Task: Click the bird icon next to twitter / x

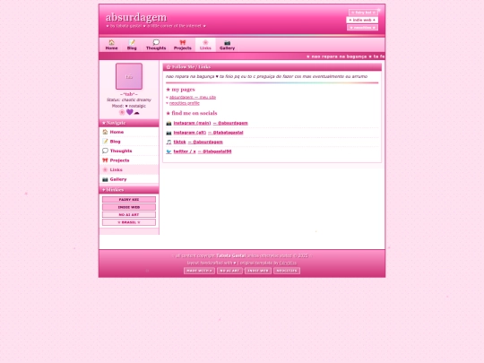Action: (x=169, y=151)
